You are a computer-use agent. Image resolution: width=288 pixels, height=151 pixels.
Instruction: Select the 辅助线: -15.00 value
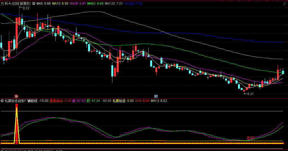coord(38,101)
